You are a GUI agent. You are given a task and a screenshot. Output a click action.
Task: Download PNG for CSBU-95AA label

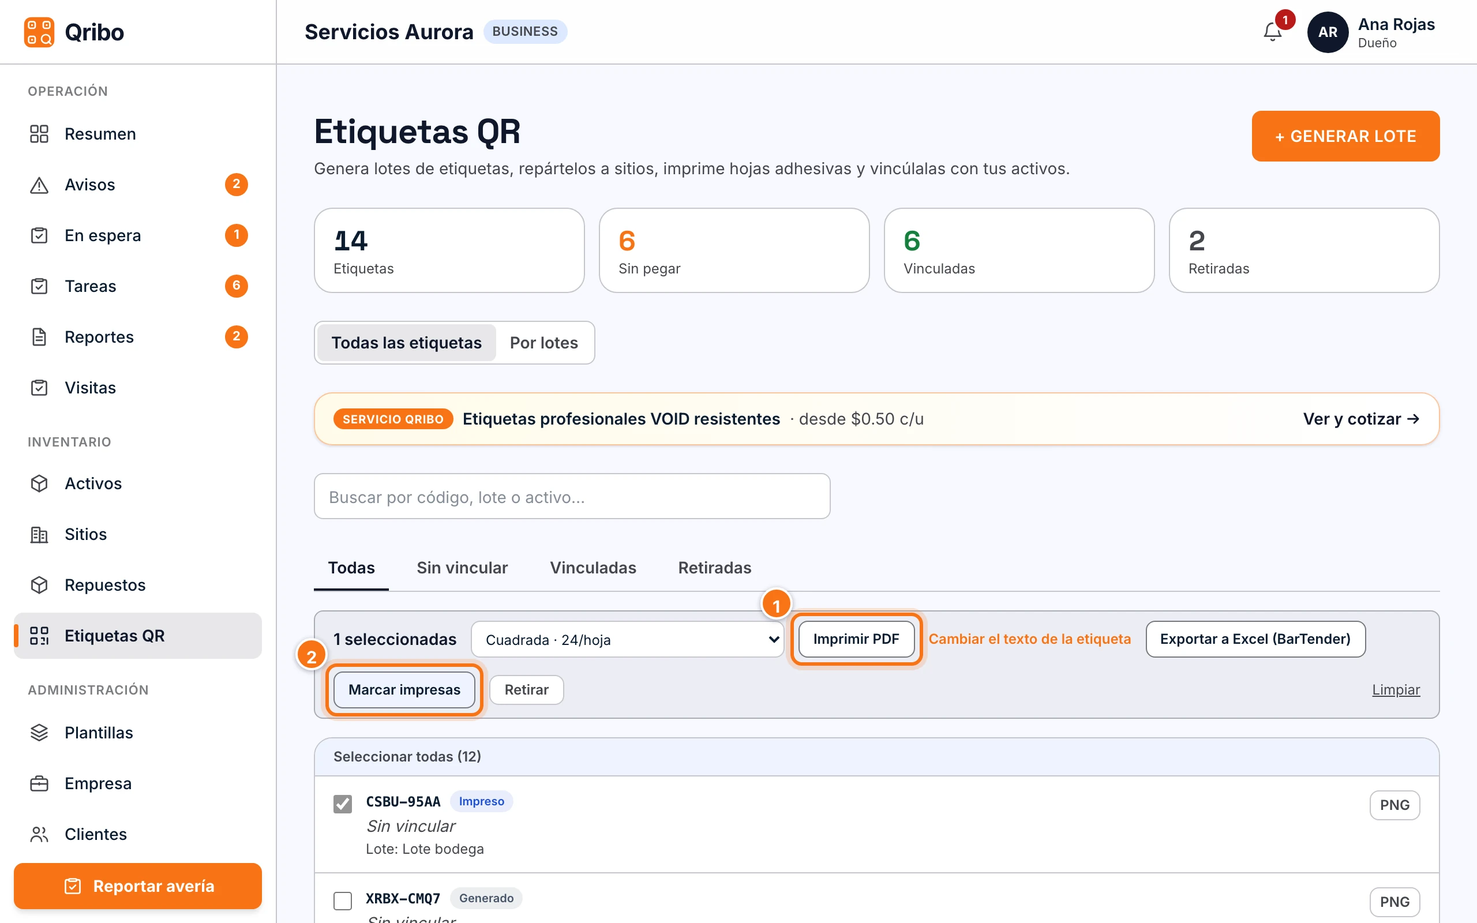click(x=1394, y=805)
